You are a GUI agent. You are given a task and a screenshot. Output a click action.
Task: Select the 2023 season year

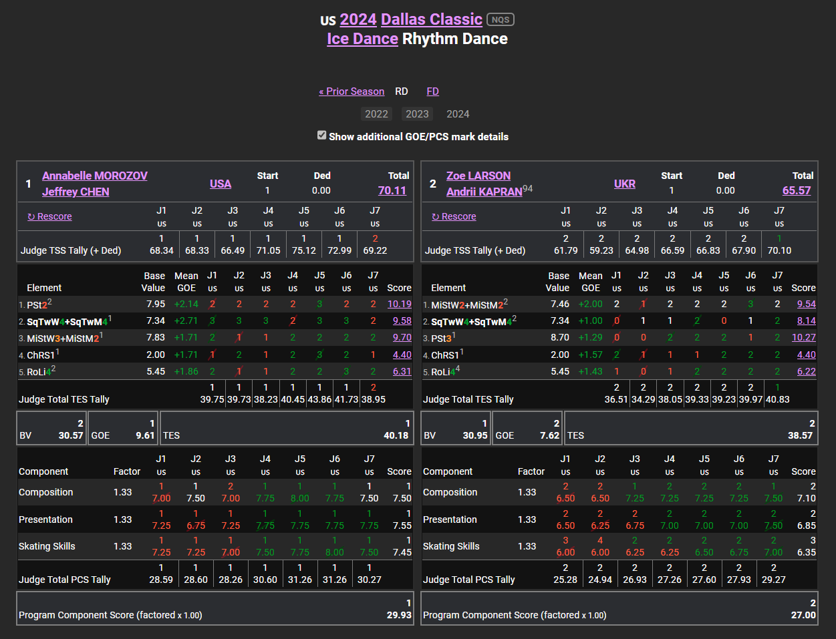coord(417,114)
